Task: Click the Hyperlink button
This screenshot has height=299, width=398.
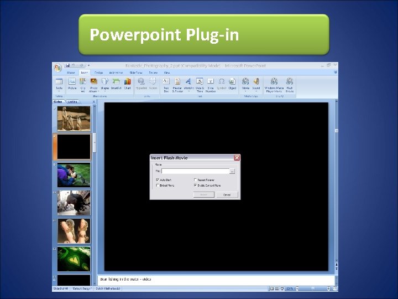Action: (x=142, y=84)
